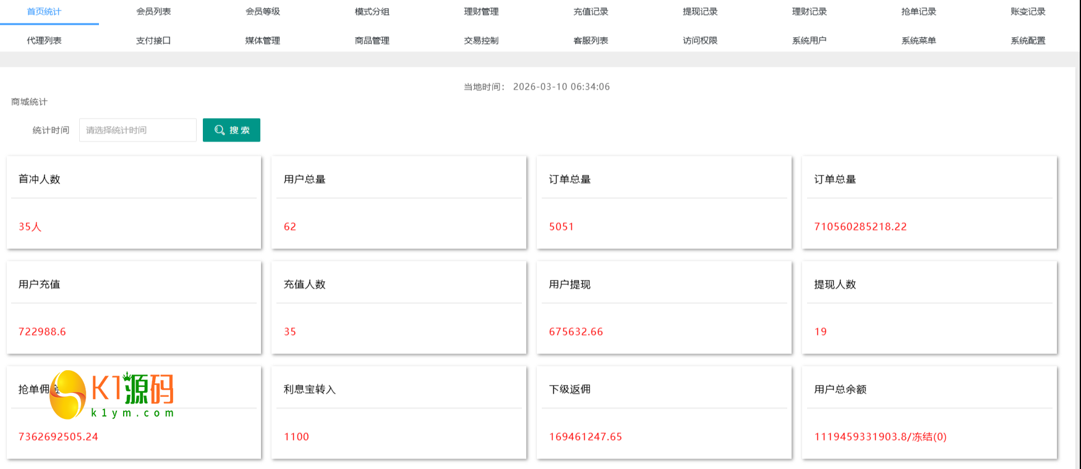Select 模式分组 menu item
Viewport: 1081px width, 469px height.
372,12
